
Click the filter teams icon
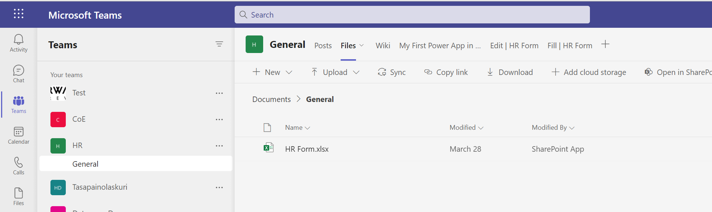pos(219,44)
